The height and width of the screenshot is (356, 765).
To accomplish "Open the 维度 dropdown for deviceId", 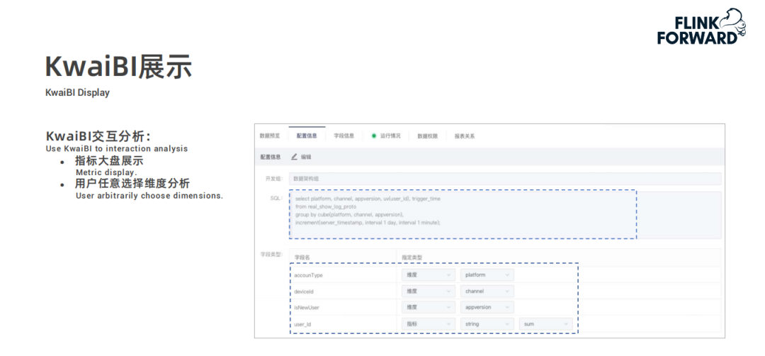I will [429, 291].
